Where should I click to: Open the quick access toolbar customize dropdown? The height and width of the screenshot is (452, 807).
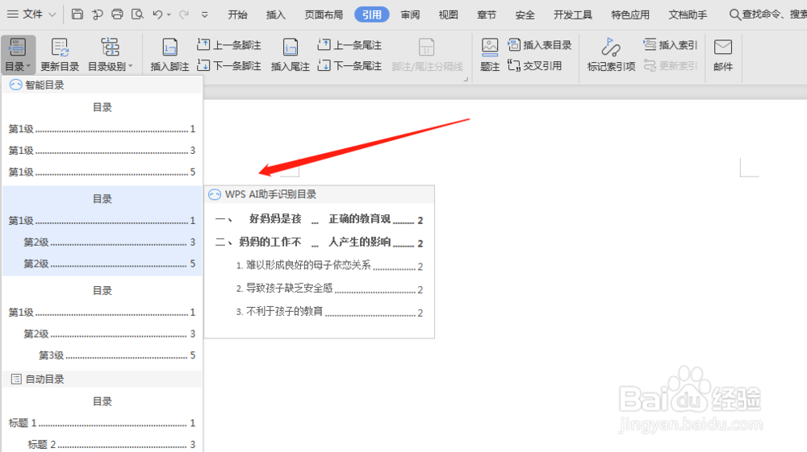(204, 15)
